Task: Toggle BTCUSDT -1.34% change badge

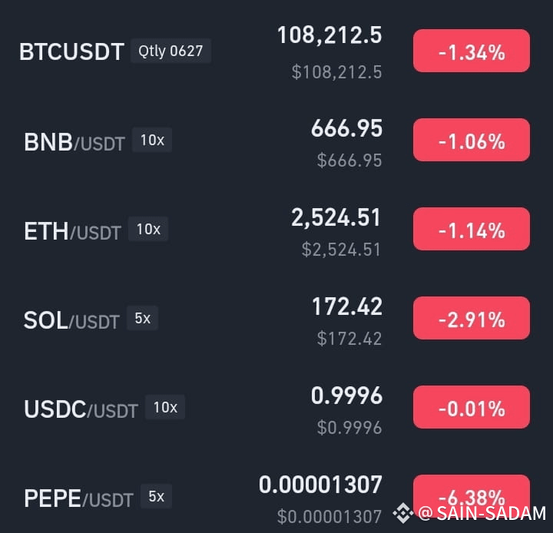Action: click(x=471, y=51)
